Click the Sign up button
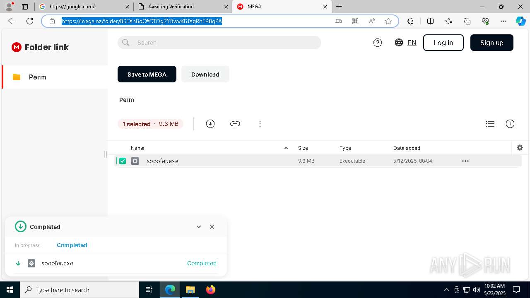This screenshot has width=530, height=298. pos(492,43)
